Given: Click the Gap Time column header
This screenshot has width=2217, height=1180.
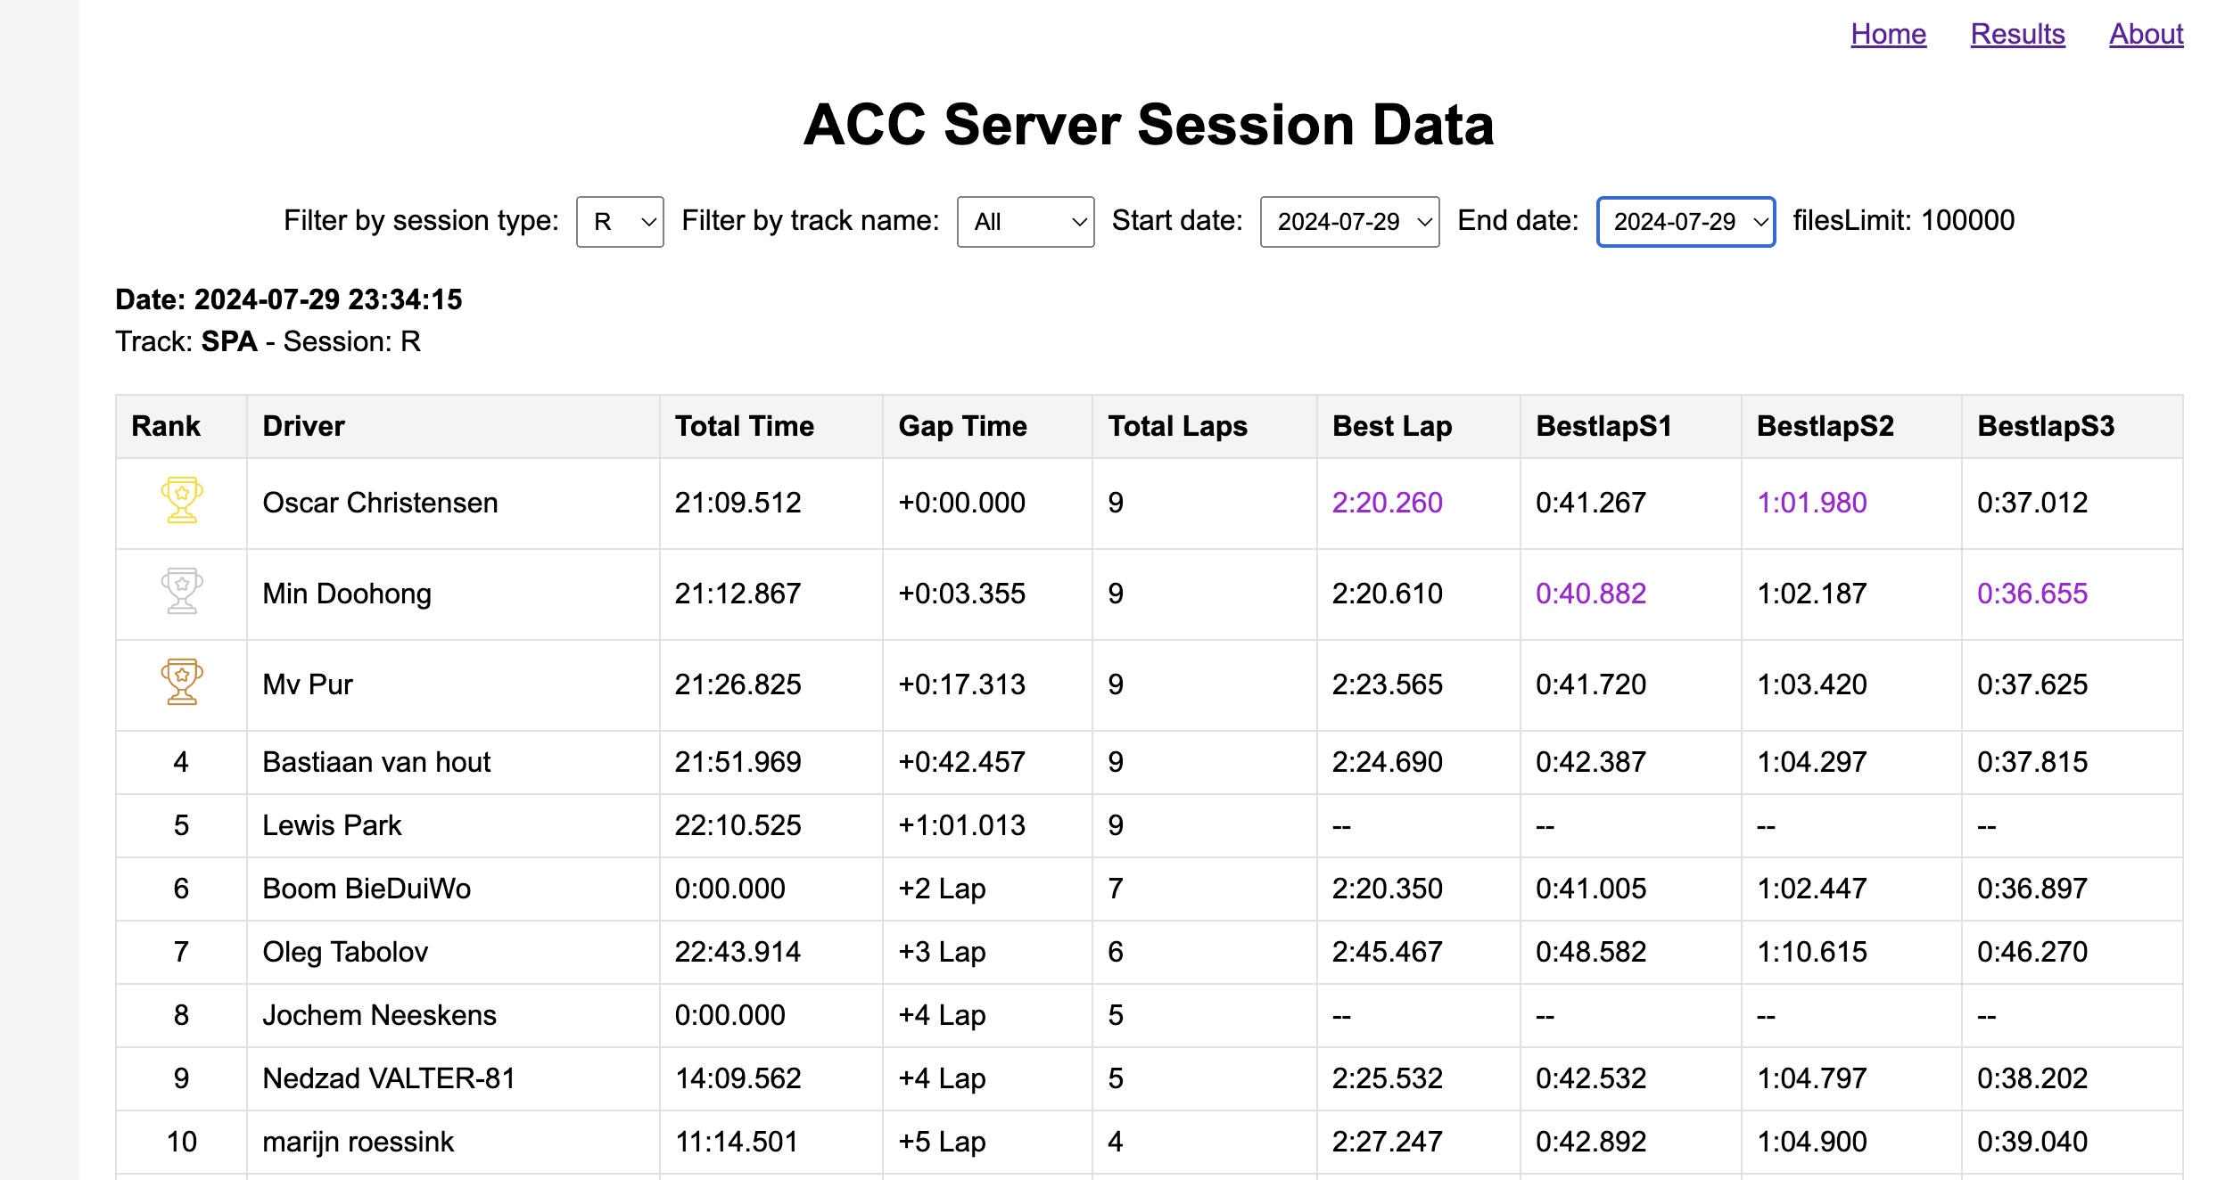Looking at the screenshot, I should [x=962, y=426].
